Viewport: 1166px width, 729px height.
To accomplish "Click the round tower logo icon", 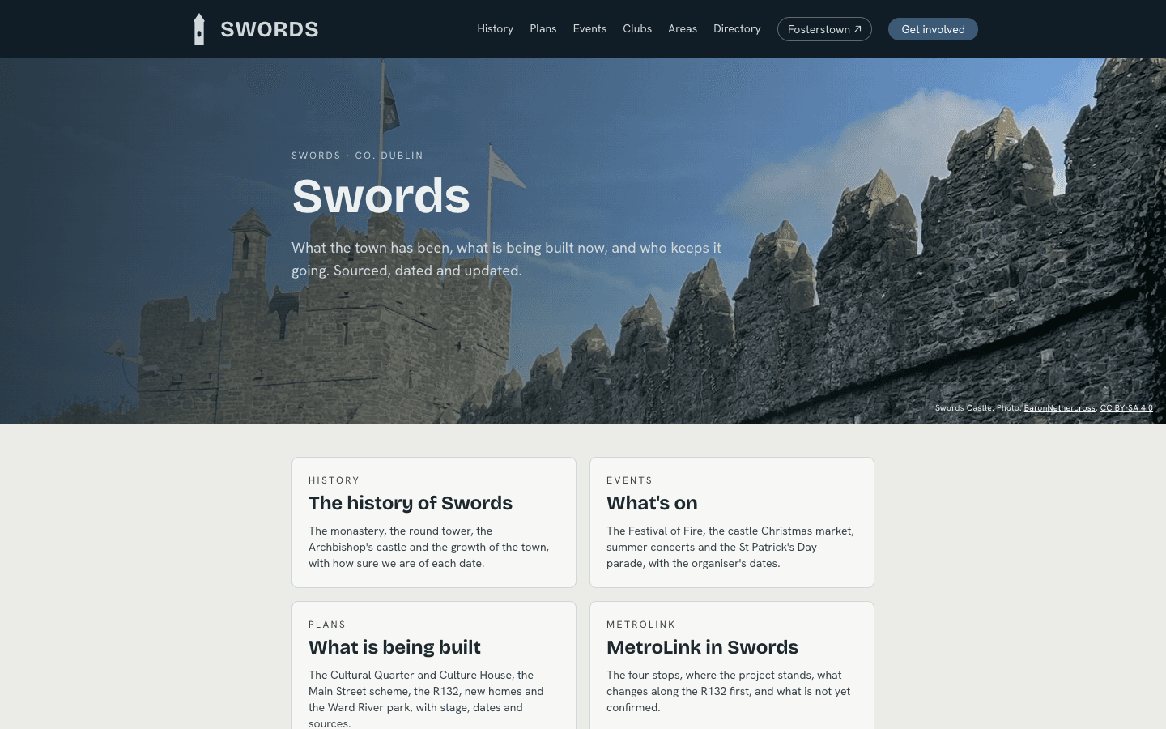I will [199, 29].
